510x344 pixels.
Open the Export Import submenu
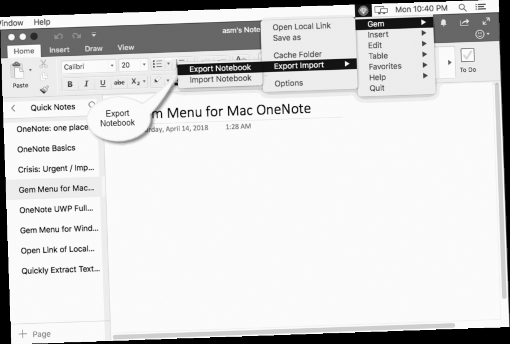[310, 65]
